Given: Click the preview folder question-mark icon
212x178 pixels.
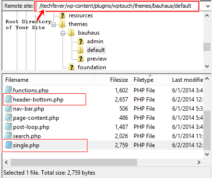Looking at the screenshot, I should coord(81,59).
